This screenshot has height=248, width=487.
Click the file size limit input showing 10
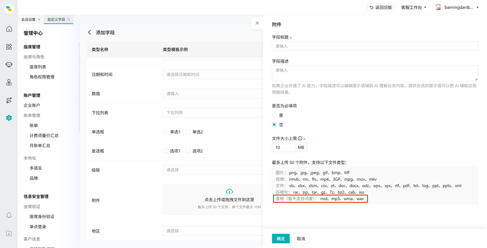(283, 147)
